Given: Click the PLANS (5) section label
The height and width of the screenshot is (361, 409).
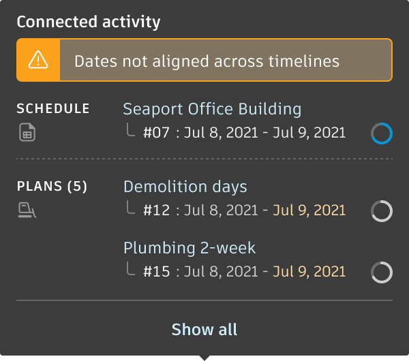Looking at the screenshot, I should point(52,187).
